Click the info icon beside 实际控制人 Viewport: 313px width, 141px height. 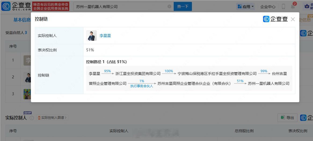(32, 118)
